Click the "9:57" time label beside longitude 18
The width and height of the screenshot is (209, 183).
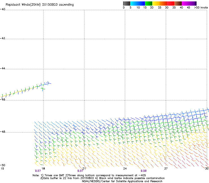[38, 171]
